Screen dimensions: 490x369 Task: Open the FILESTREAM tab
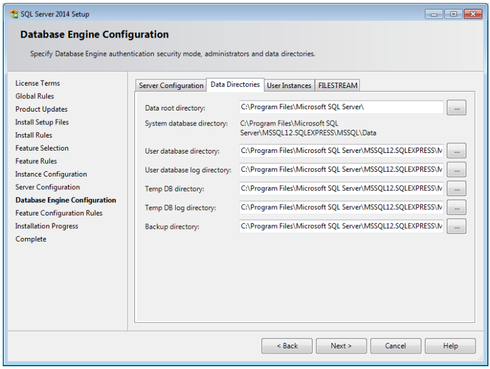point(337,85)
